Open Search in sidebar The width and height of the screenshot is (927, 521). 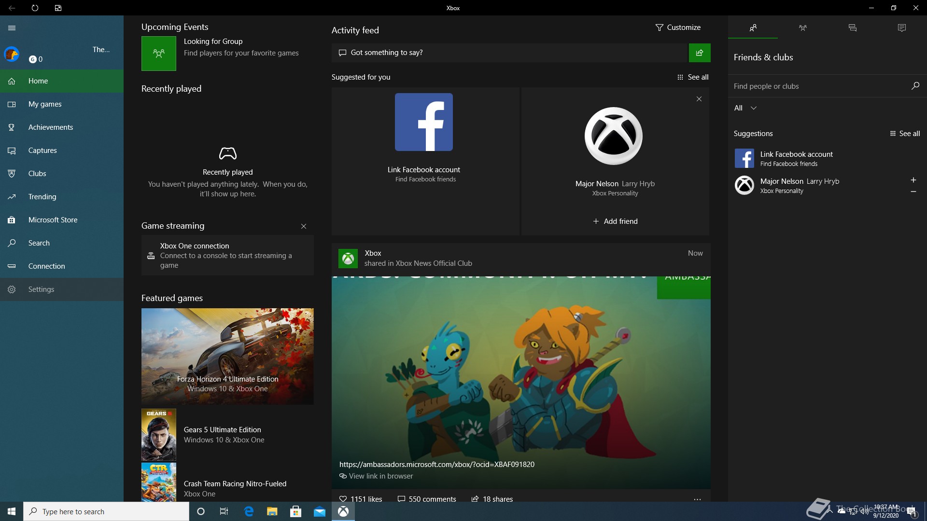pyautogui.click(x=62, y=243)
